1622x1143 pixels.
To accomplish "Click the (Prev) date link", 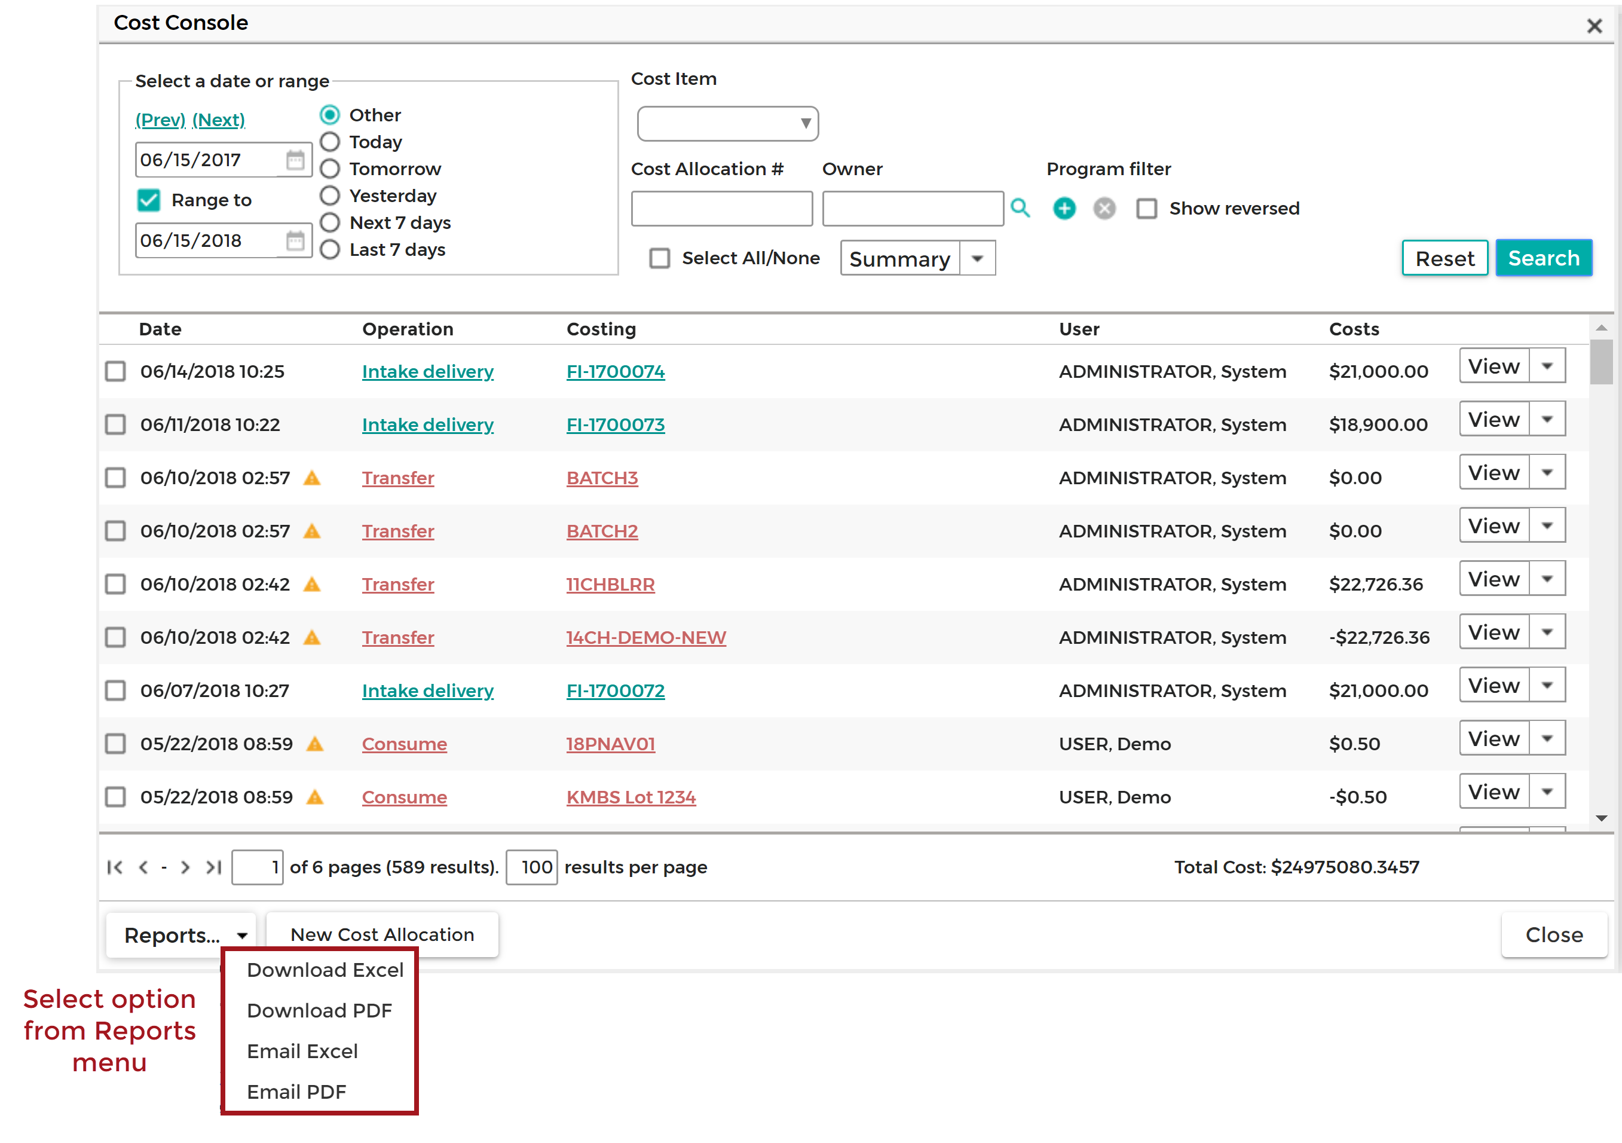I will click(x=160, y=120).
